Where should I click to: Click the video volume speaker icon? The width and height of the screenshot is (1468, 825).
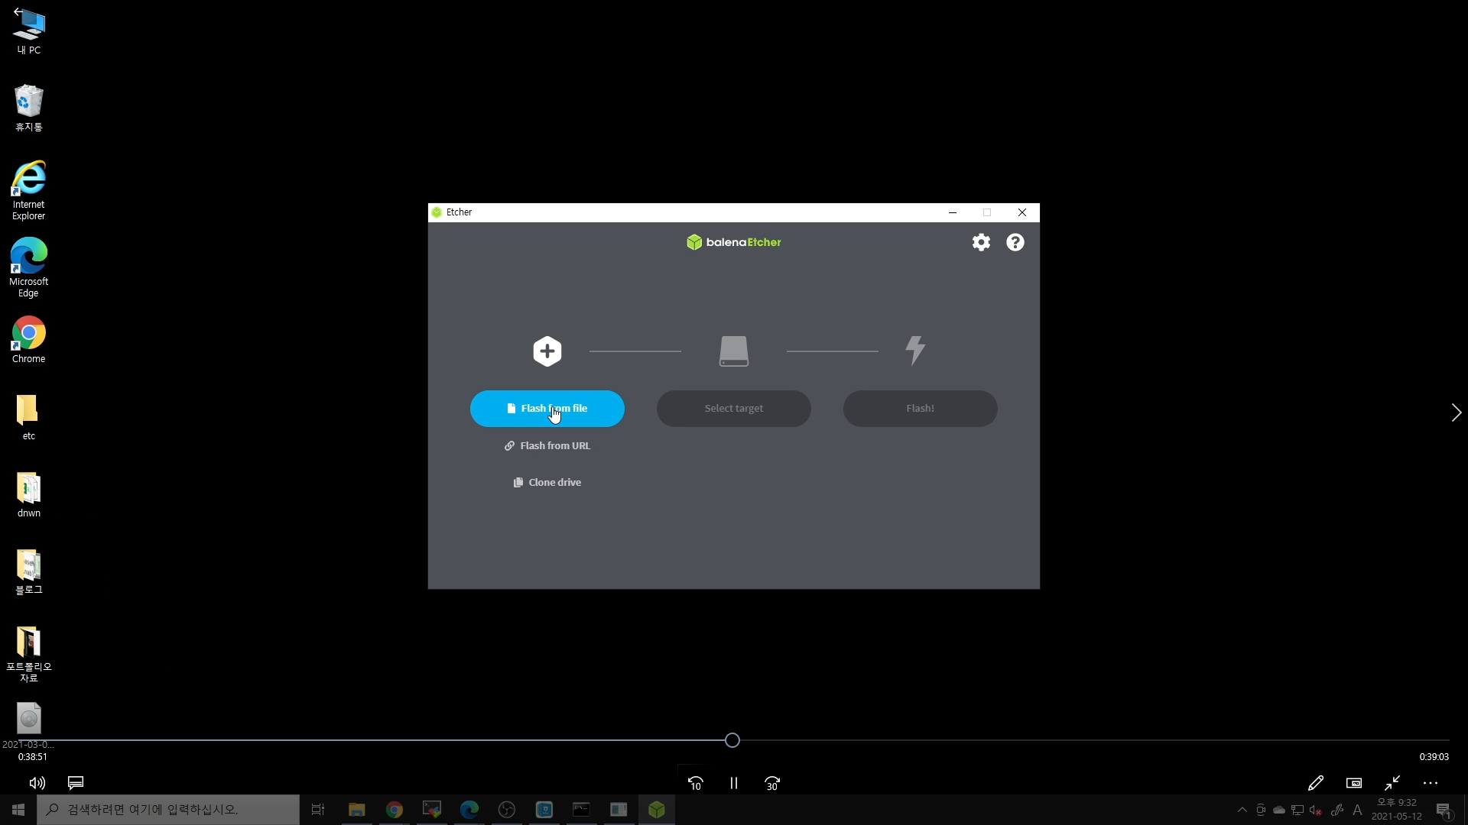pos(37,783)
